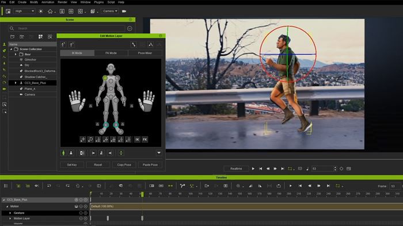
Task: Click the frame number field in playback bar
Action: [322, 168]
